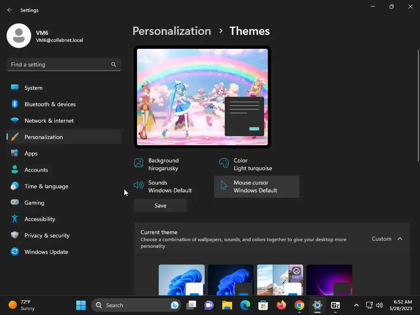The image size is (420, 315).
Task: Open the Chat app from taskbar
Action: pos(209,305)
